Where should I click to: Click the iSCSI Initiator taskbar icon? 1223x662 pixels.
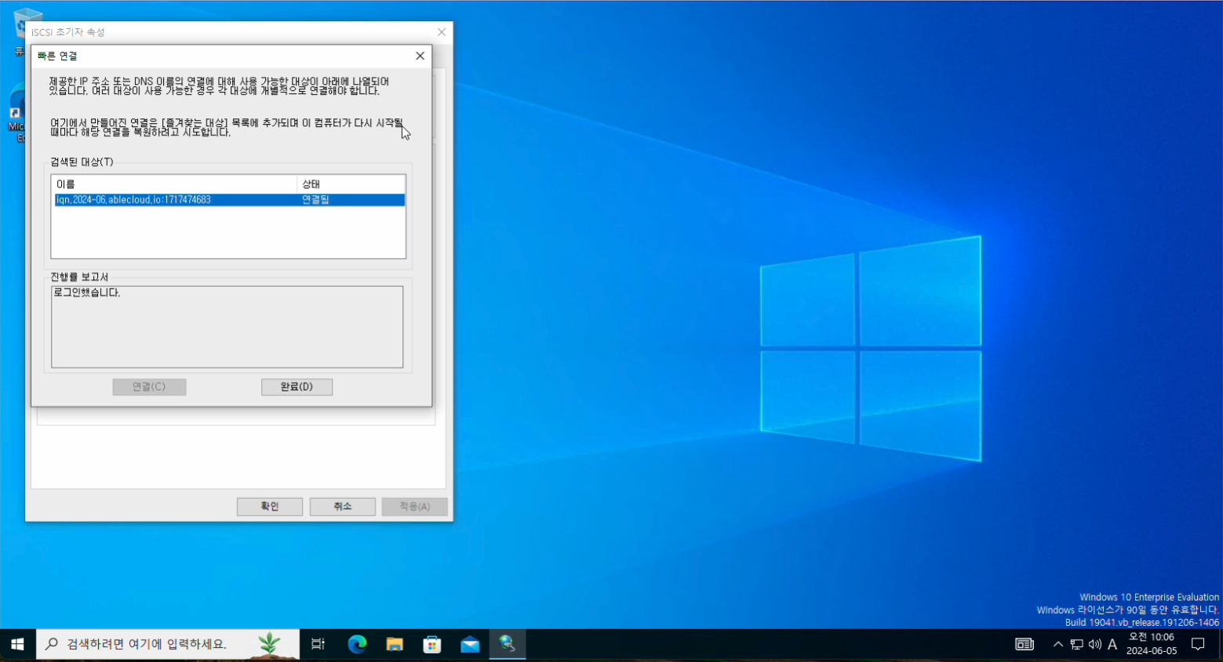click(508, 644)
